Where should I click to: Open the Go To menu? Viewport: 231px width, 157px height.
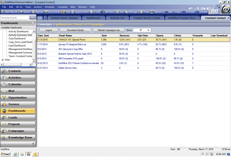point(19,7)
